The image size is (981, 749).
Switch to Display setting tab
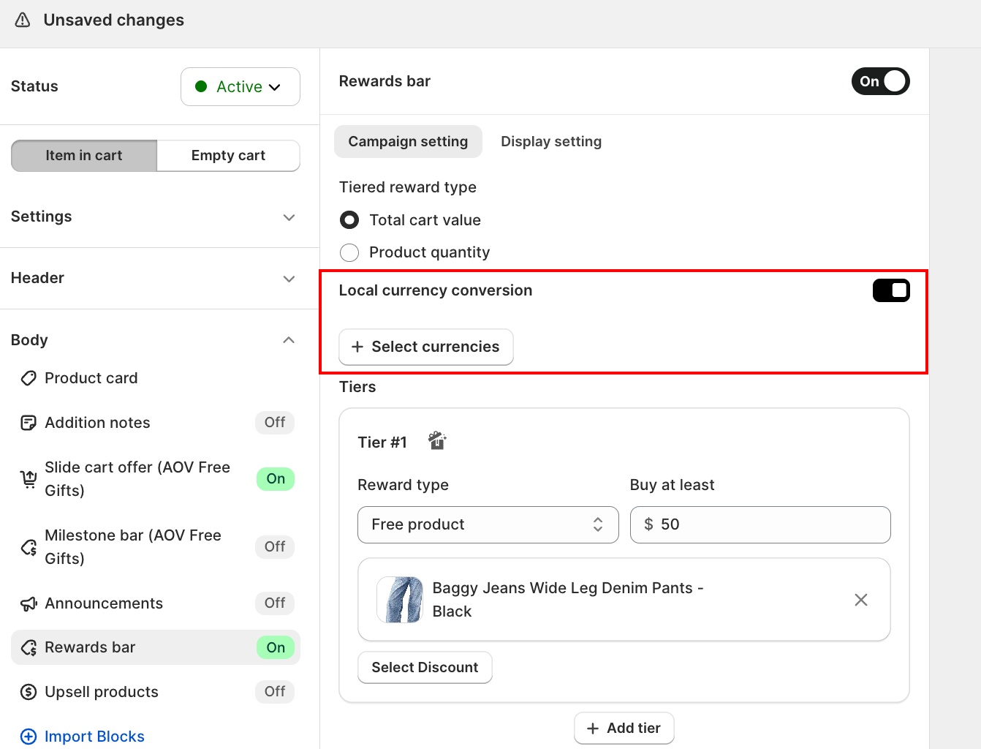551,141
